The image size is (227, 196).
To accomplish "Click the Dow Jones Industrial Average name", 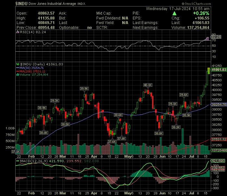I will click(x=52, y=4).
